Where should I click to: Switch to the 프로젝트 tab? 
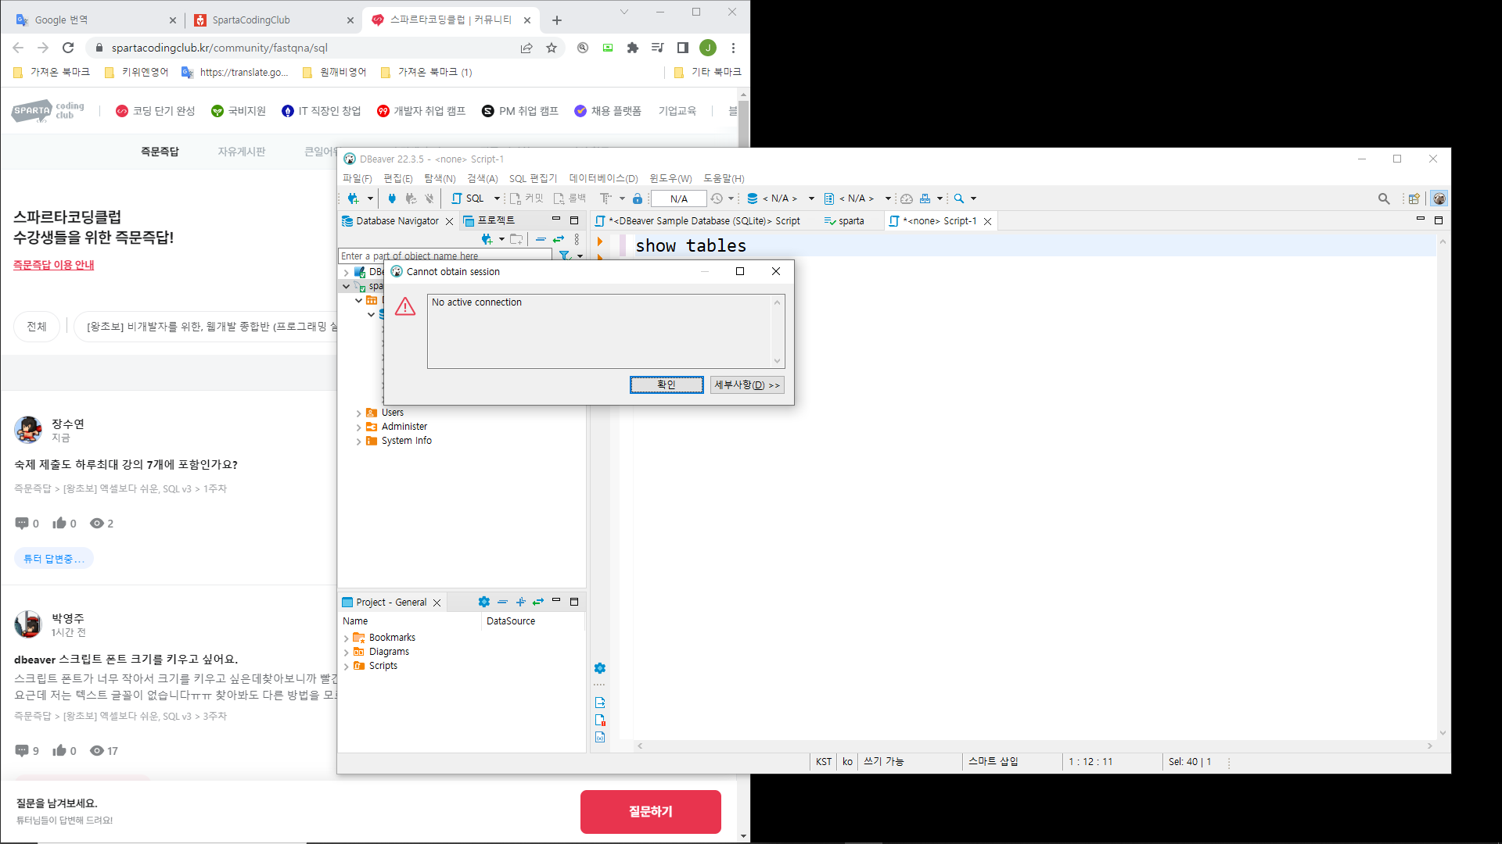coord(489,221)
